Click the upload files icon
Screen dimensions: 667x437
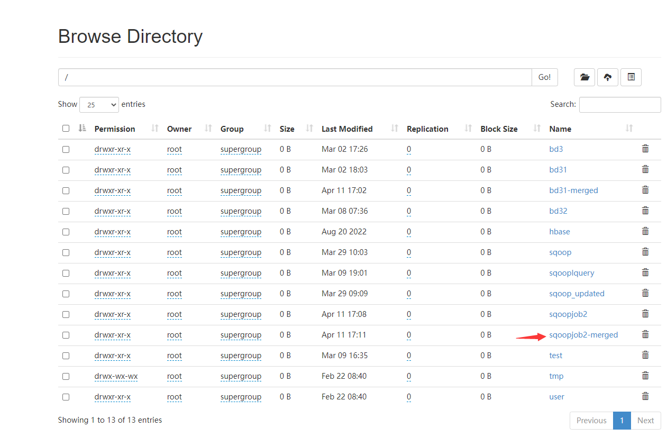click(x=608, y=77)
